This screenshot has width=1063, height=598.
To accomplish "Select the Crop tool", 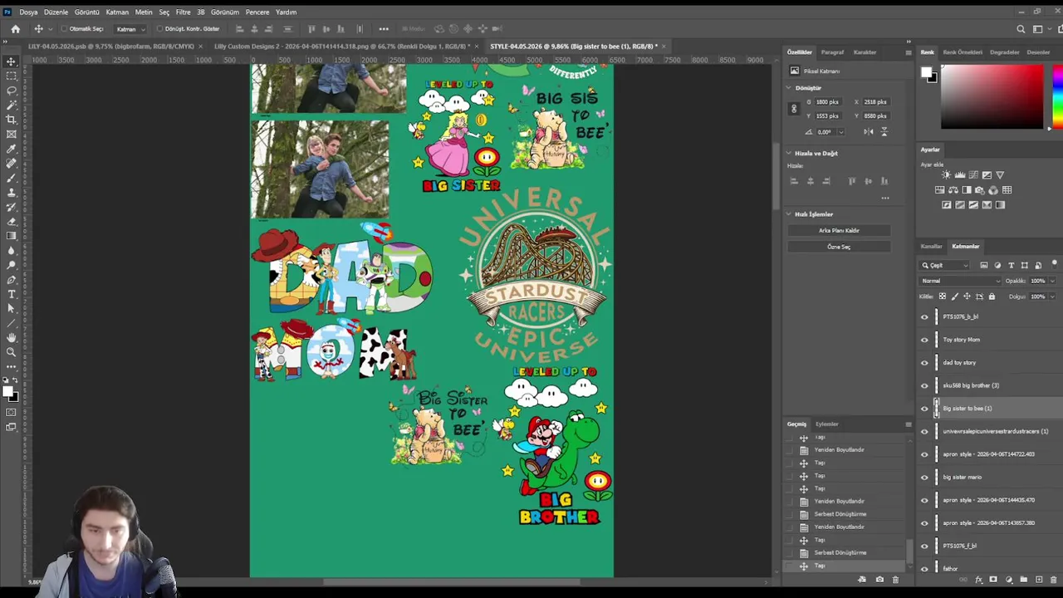I will coord(12,120).
